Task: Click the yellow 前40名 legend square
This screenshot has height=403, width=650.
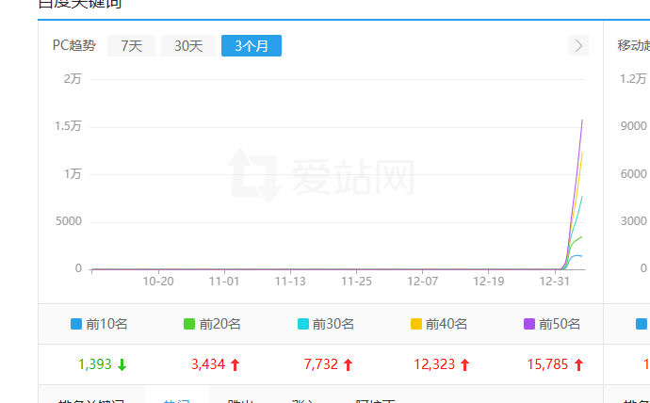Action: [415, 324]
